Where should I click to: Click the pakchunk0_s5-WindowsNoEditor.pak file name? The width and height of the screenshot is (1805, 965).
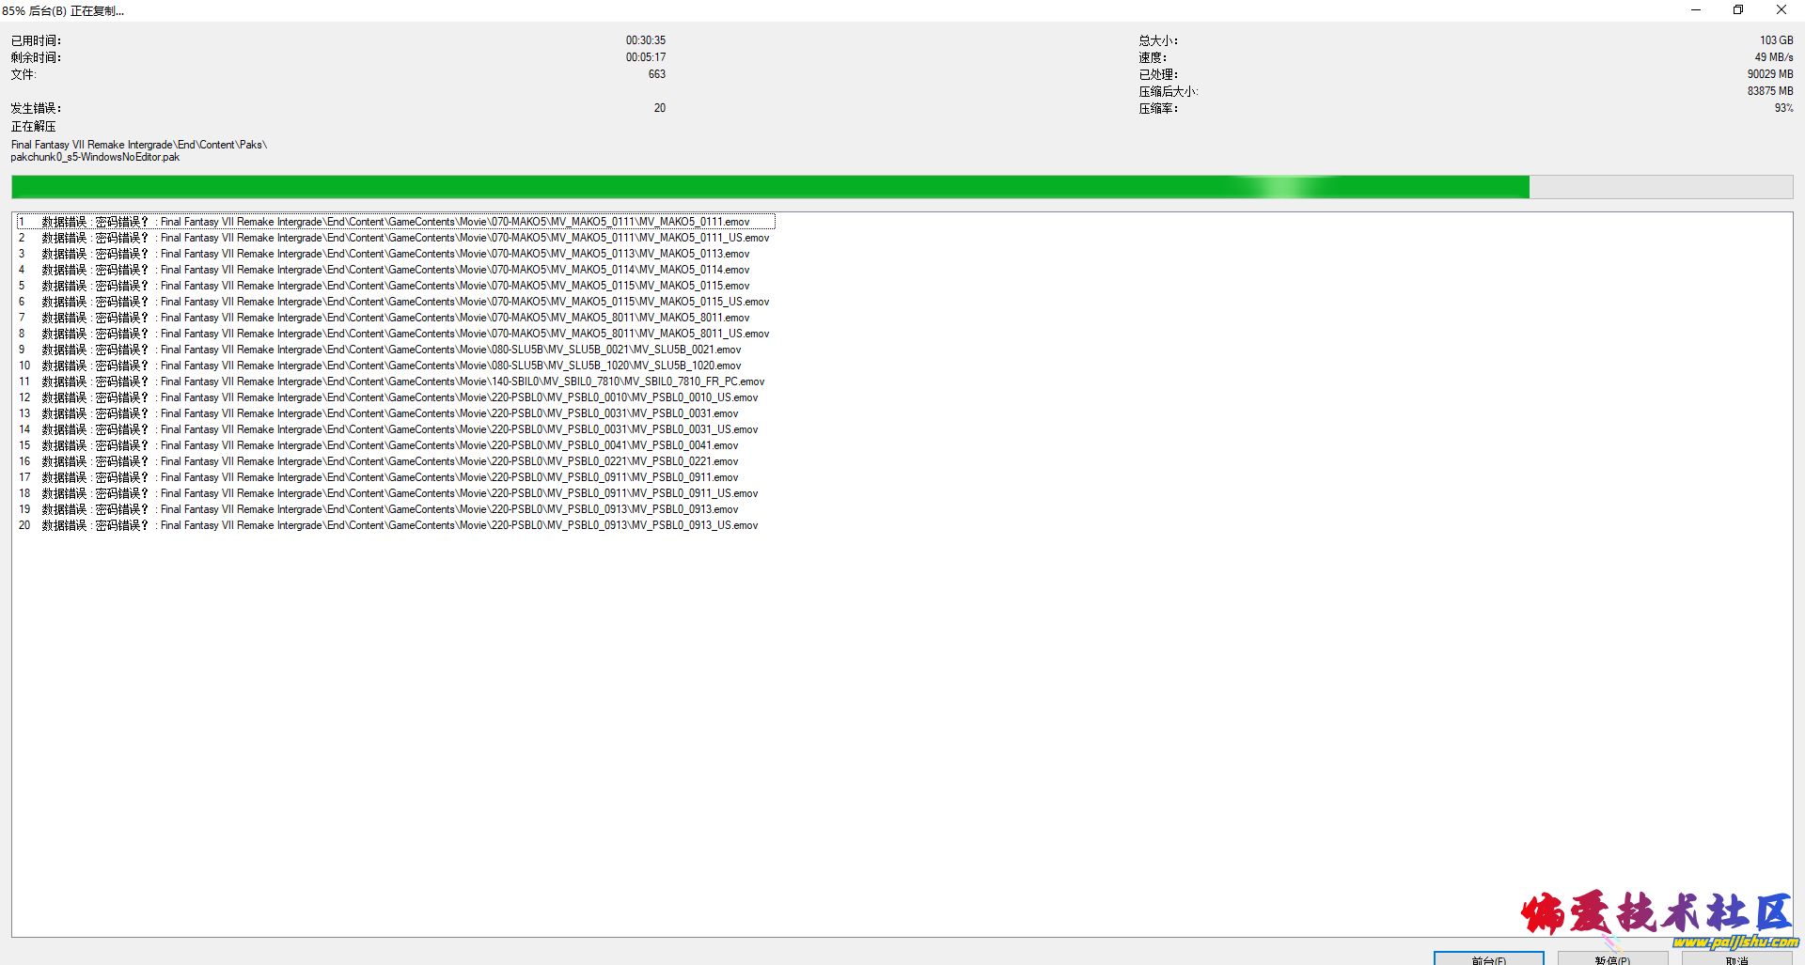pyautogui.click(x=94, y=157)
